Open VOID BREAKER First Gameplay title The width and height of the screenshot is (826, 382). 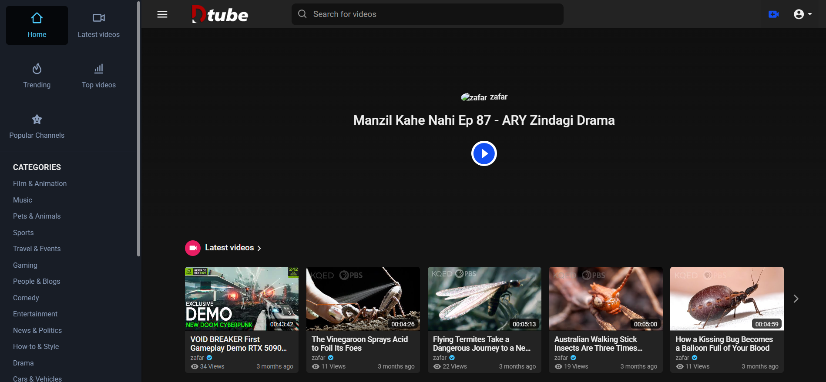[238, 344]
